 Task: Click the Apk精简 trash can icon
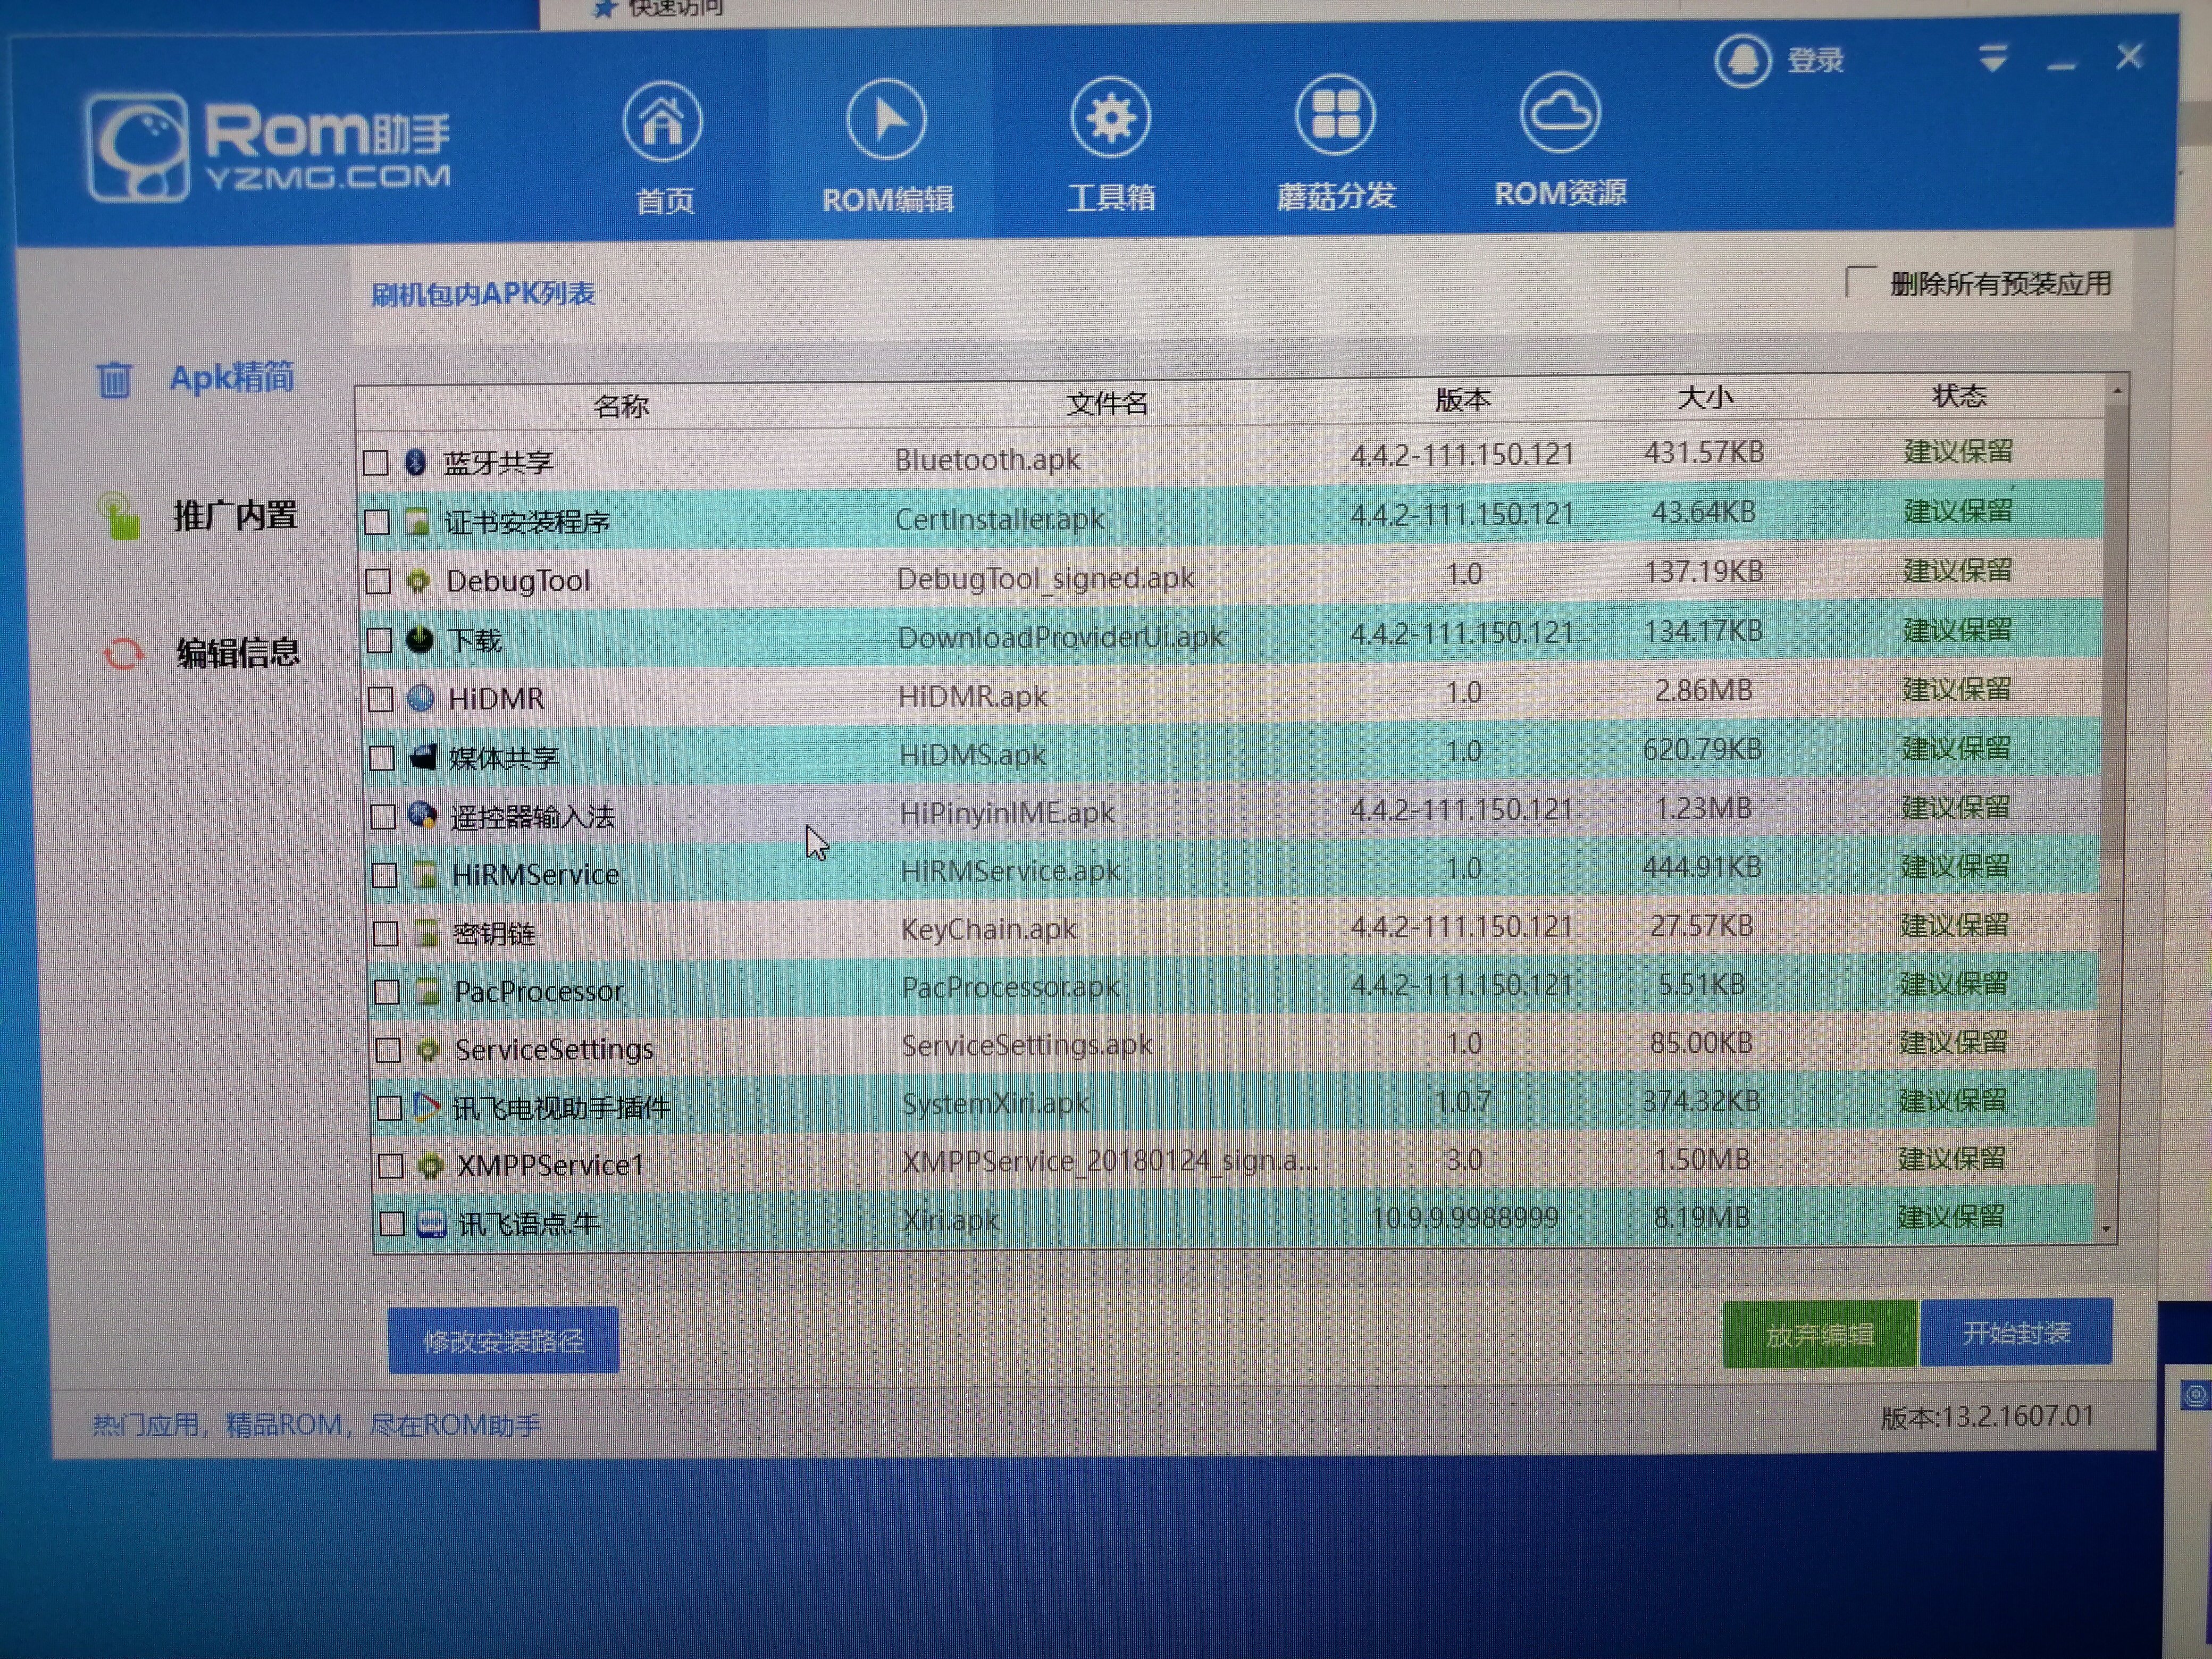pos(114,380)
